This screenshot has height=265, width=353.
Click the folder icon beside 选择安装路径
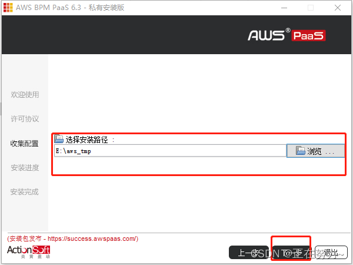(x=59, y=139)
